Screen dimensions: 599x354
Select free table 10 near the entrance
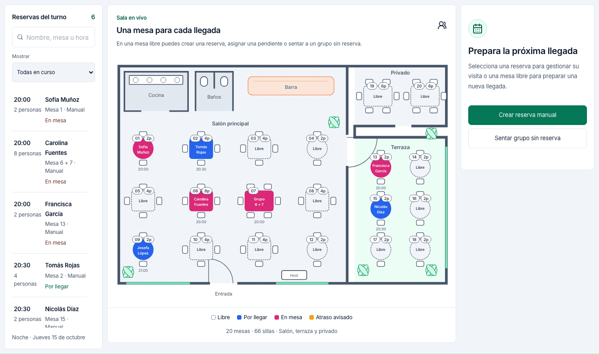point(201,250)
